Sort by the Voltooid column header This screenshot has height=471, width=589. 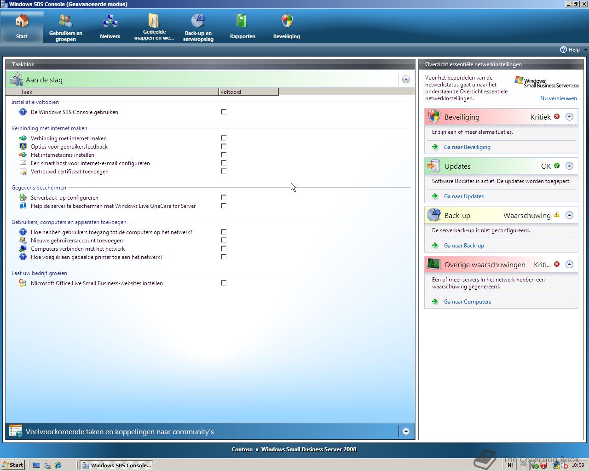(x=248, y=92)
